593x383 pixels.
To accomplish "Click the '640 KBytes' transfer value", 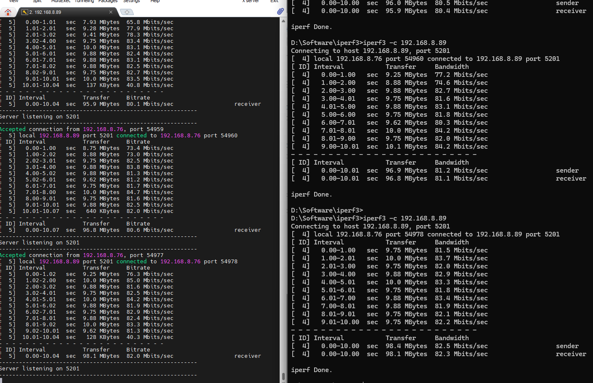I will (103, 211).
